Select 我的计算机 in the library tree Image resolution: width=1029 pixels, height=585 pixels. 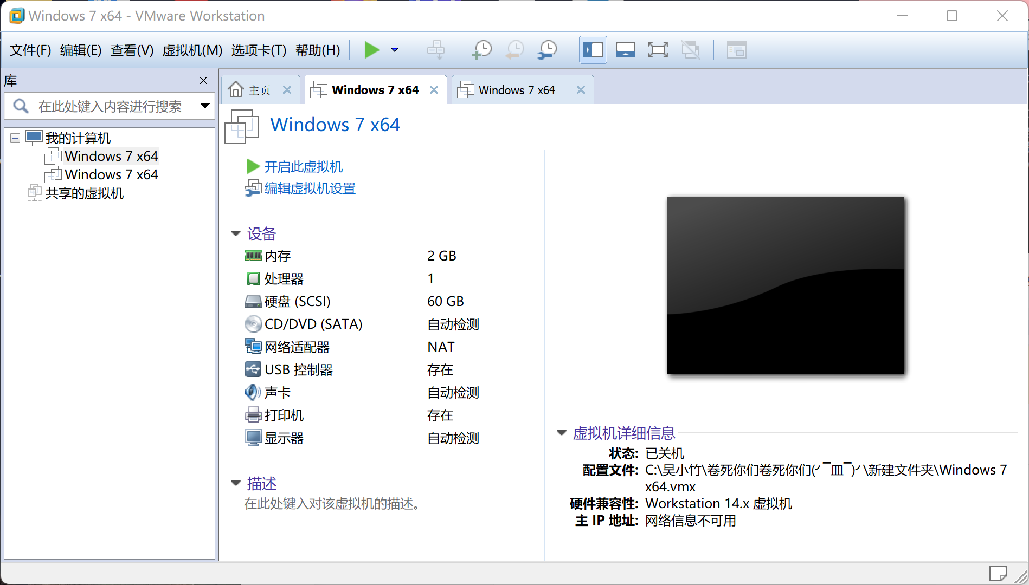[78, 138]
